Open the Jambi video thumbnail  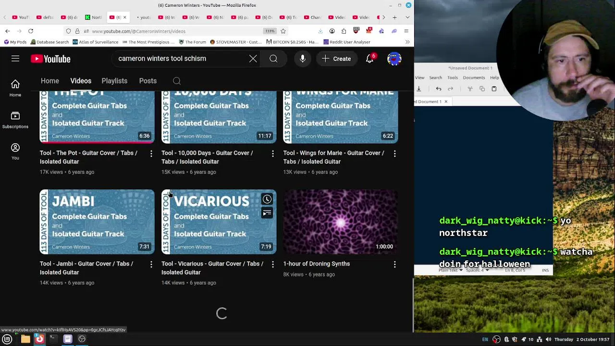tap(97, 222)
